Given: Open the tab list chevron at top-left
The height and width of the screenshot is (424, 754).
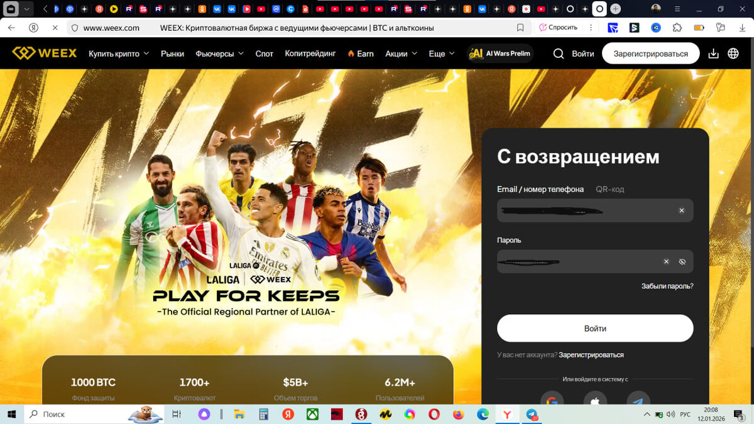Looking at the screenshot, I should (27, 9).
